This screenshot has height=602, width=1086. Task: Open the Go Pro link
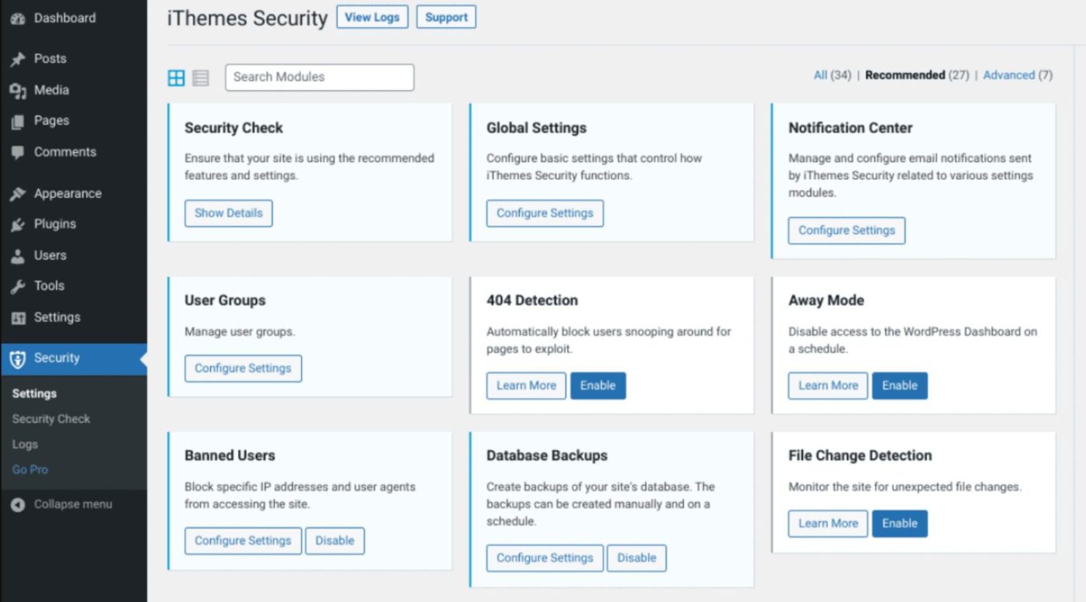point(29,469)
